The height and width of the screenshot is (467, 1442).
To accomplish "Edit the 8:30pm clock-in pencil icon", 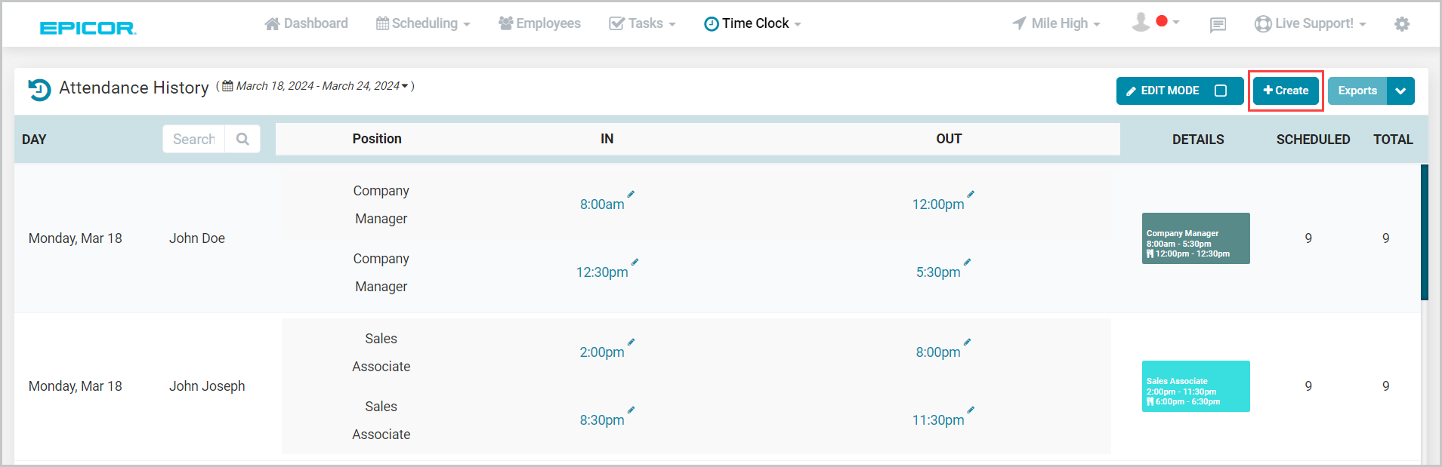I will [631, 410].
